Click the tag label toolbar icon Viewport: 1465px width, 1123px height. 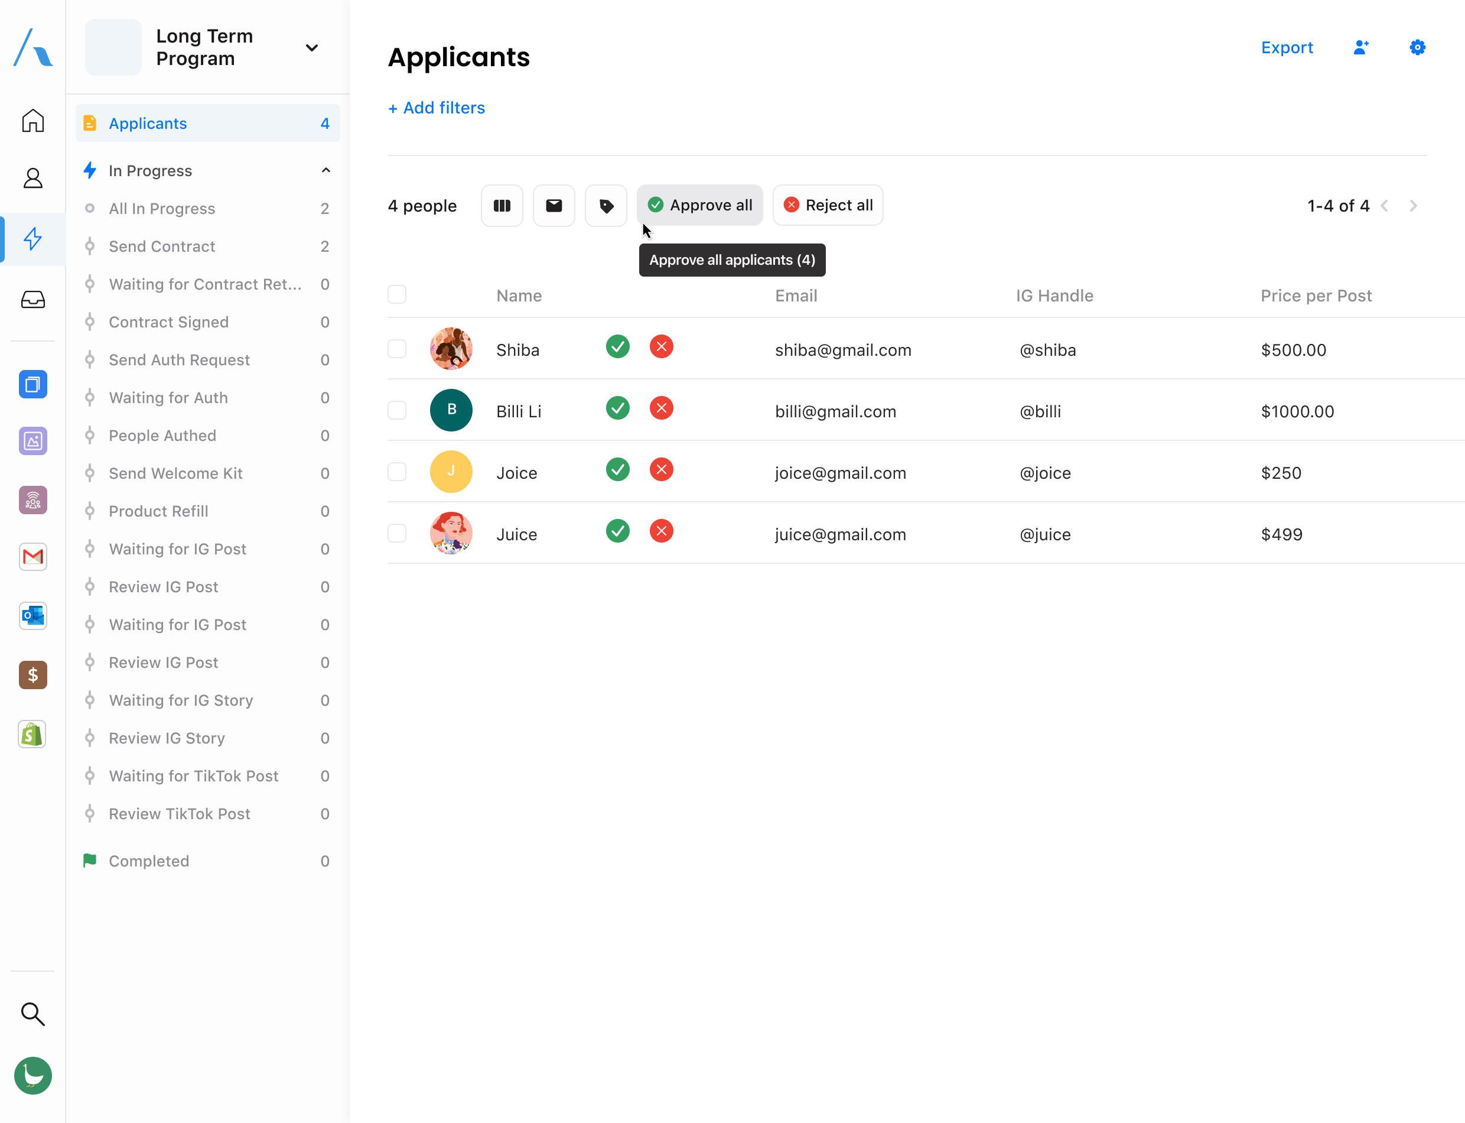point(606,206)
